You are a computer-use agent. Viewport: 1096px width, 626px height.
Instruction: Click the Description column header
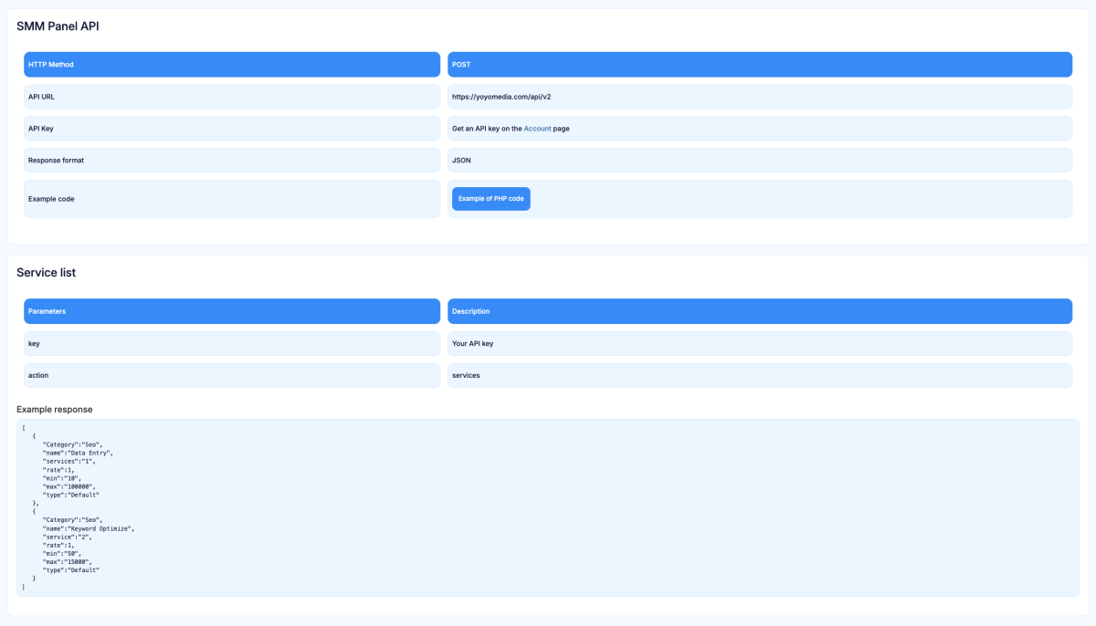758,311
